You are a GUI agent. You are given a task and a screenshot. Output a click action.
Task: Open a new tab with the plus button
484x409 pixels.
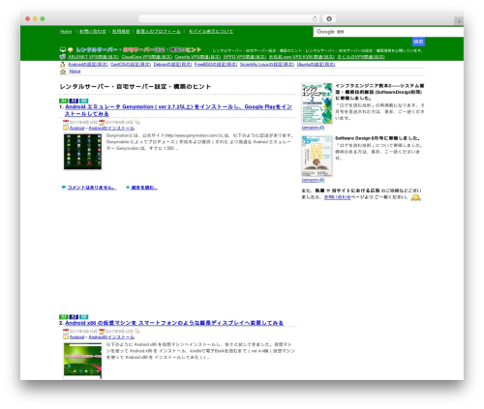click(459, 21)
